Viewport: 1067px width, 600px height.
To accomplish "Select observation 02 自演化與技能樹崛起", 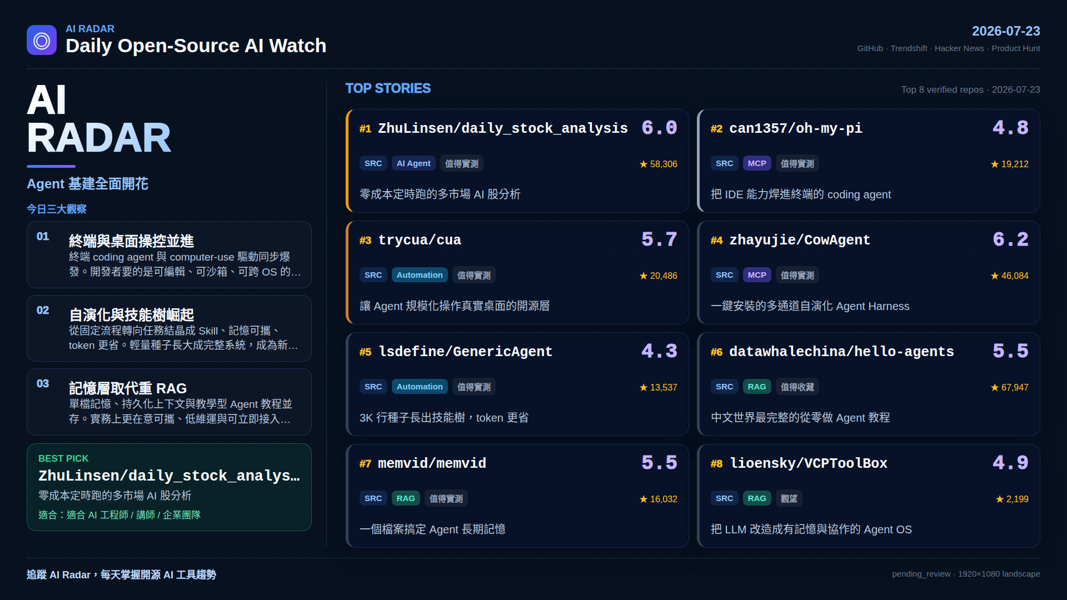I will click(x=169, y=328).
